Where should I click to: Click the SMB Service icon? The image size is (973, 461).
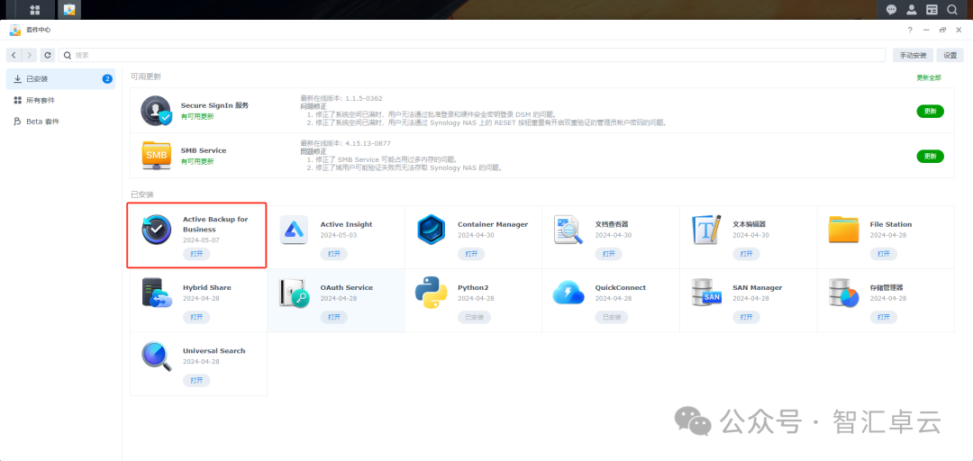point(156,156)
